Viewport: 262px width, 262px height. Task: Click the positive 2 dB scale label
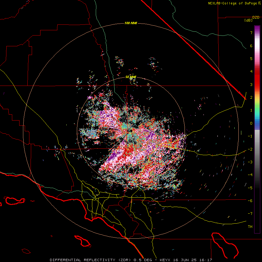point(251,98)
